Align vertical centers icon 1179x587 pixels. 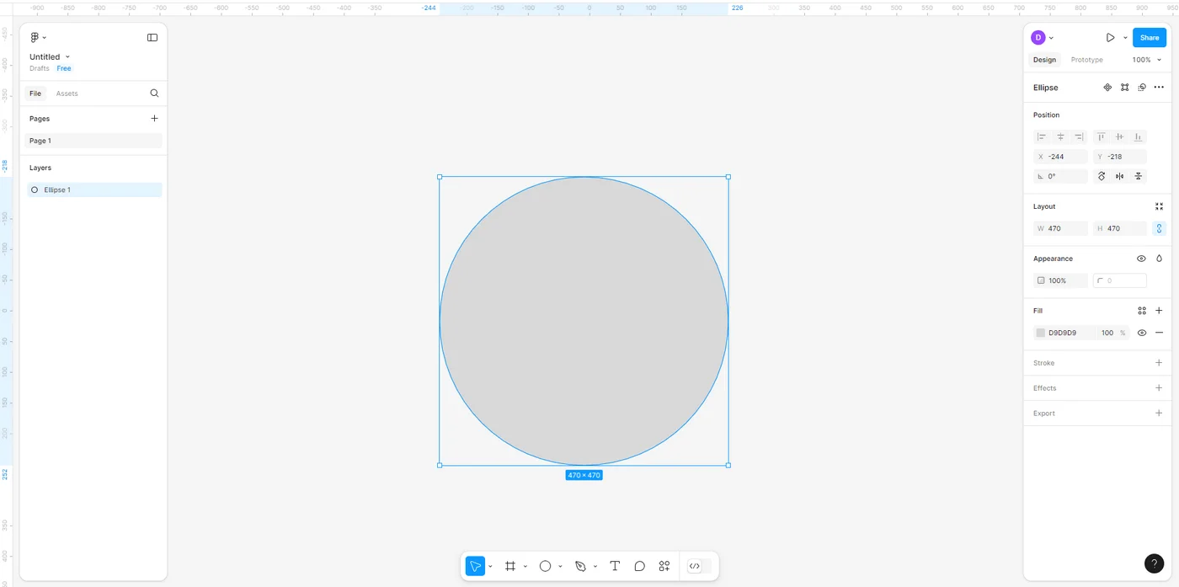(x=1119, y=136)
